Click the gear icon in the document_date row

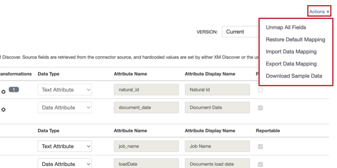pos(4,109)
